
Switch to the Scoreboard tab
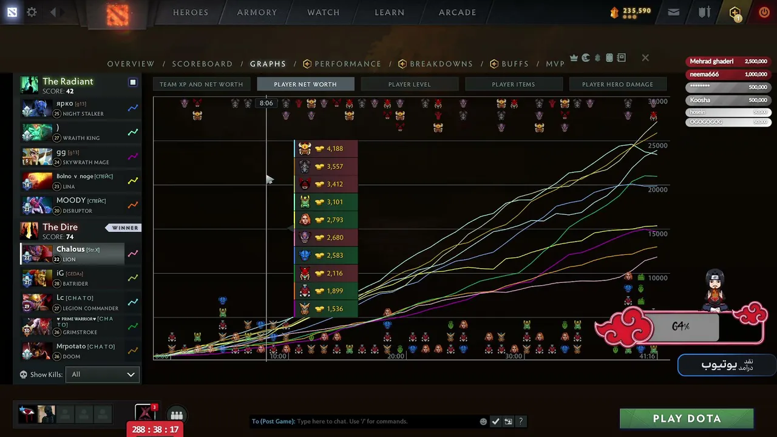tap(202, 64)
